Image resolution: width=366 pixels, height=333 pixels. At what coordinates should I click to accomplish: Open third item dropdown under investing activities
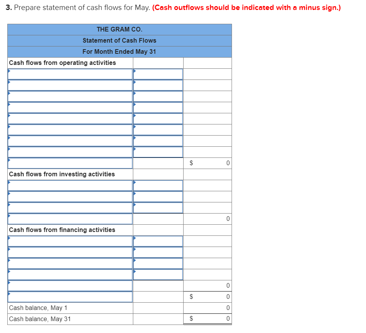pos(70,208)
